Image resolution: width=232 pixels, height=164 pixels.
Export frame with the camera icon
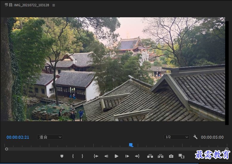click(x=171, y=156)
